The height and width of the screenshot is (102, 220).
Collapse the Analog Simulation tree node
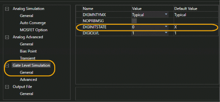click(x=7, y=9)
